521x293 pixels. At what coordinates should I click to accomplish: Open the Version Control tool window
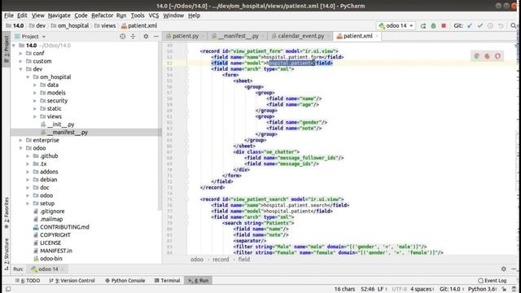(72, 281)
